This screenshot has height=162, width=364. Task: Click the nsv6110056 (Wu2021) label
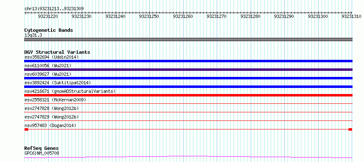point(48,66)
